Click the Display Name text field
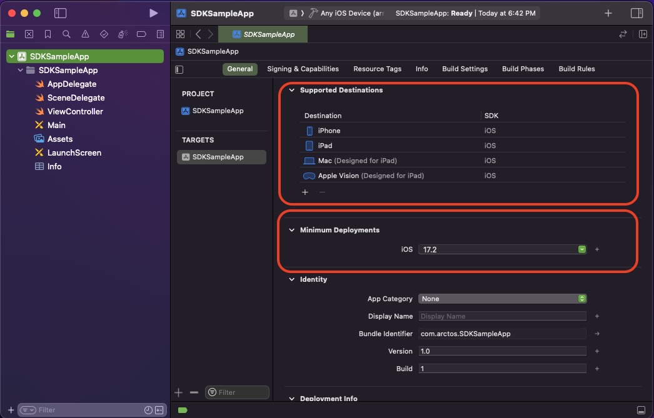Image resolution: width=654 pixels, height=418 pixels. coord(502,316)
